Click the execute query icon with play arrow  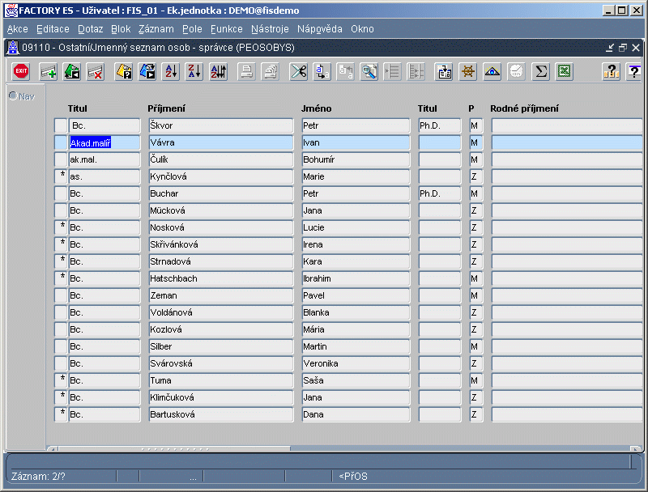[x=147, y=71]
